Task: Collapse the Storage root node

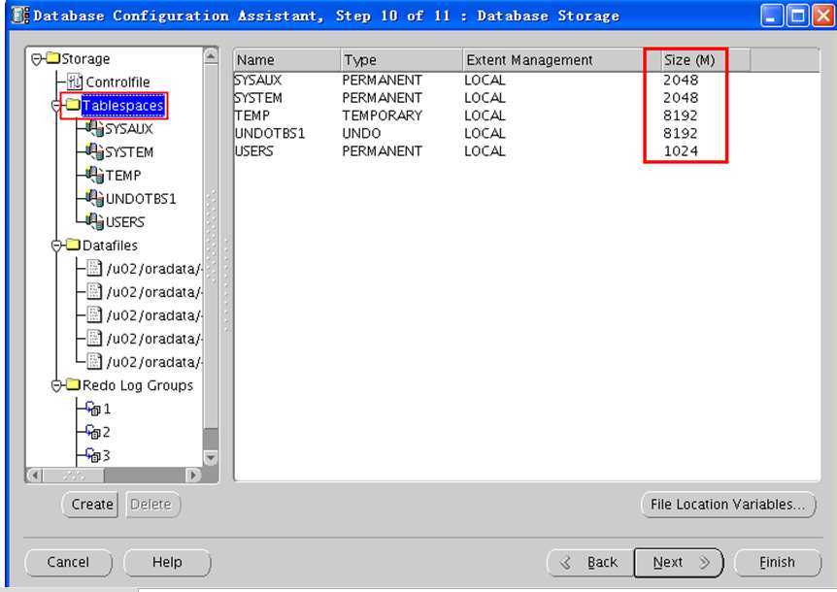Action: tap(36, 59)
